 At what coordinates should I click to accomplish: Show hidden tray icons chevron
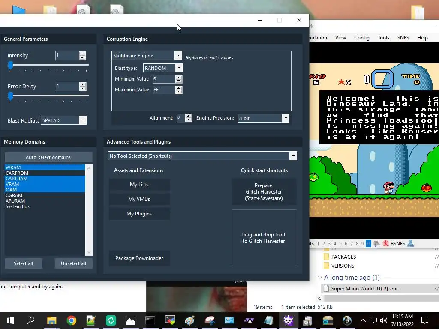pyautogui.click(x=363, y=320)
